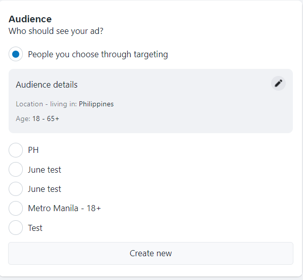Image resolution: width=303 pixels, height=280 pixels.
Task: Choose the second June test radio button
Action: 16,189
